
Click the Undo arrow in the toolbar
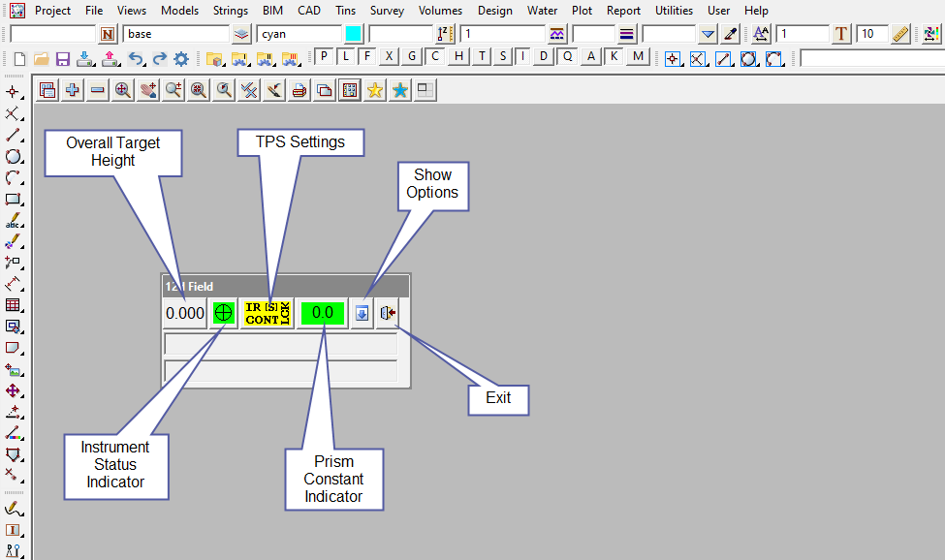click(x=137, y=58)
